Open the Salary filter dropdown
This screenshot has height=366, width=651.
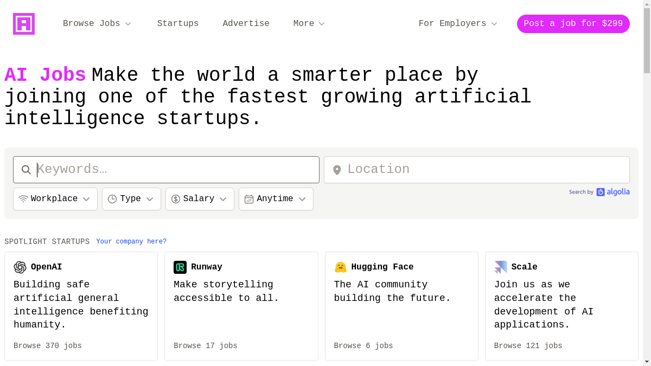200,199
